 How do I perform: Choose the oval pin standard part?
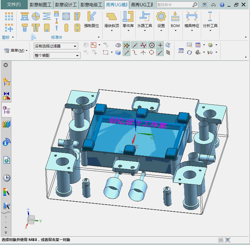pos(66,28)
